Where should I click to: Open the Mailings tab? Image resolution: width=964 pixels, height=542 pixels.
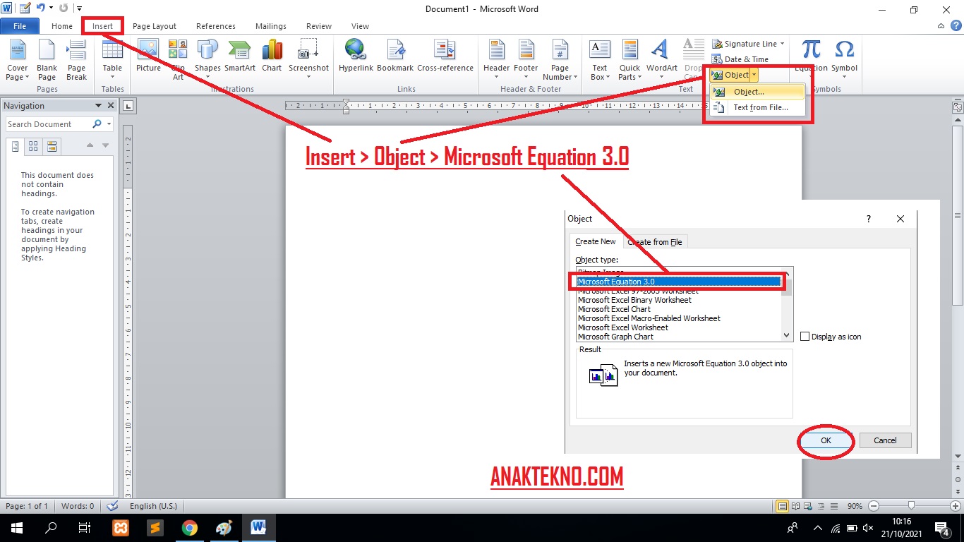(x=271, y=26)
